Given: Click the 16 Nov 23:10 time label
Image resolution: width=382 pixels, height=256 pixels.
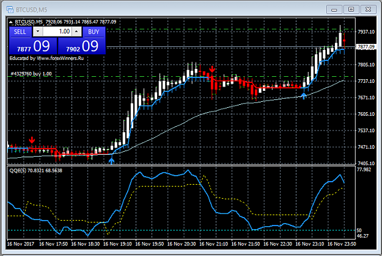Looking at the screenshot, I should coord(310,244).
